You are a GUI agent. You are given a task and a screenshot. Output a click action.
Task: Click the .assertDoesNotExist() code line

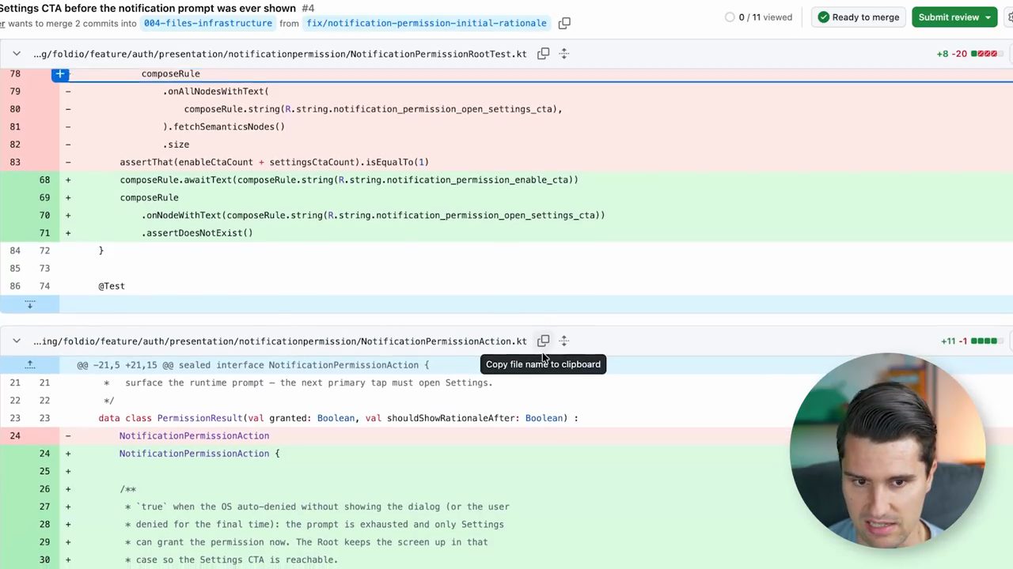[x=197, y=233]
